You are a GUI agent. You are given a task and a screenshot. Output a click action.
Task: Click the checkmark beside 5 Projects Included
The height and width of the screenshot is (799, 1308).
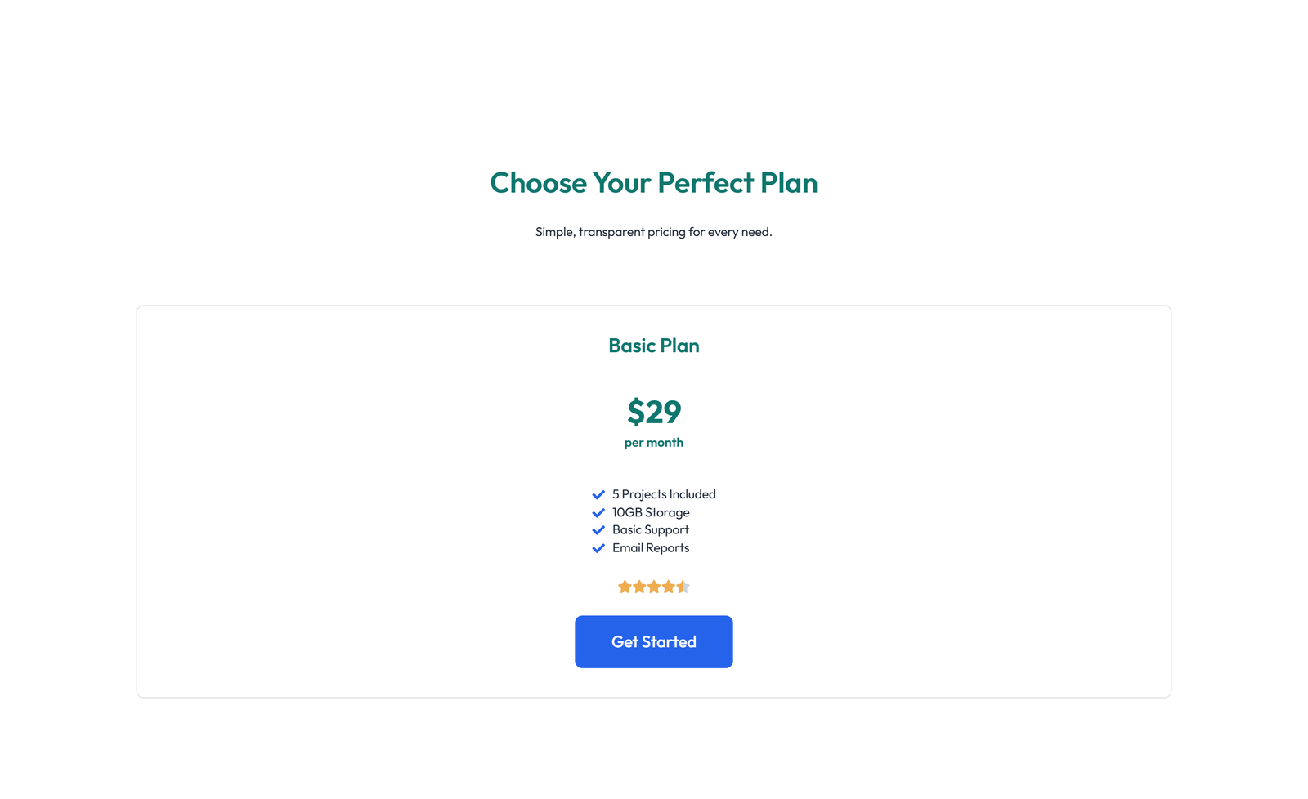coord(598,494)
